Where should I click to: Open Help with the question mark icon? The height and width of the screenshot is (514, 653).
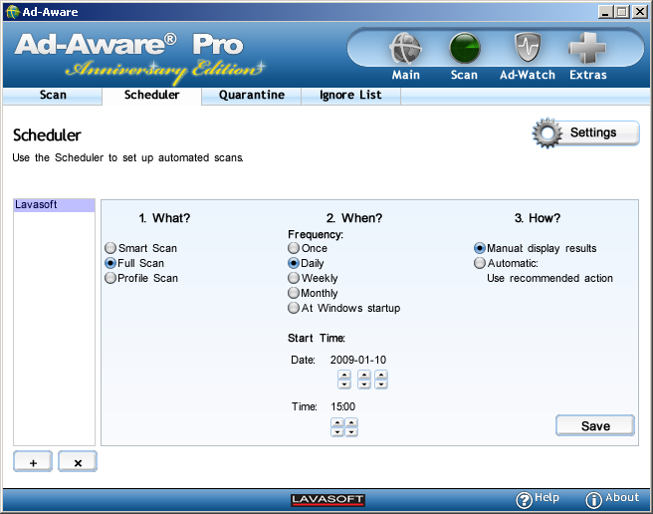click(x=538, y=499)
